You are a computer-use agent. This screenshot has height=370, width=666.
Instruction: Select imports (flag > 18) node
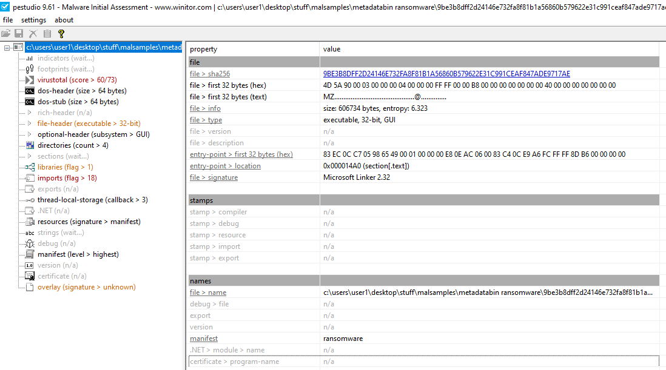tap(67, 178)
